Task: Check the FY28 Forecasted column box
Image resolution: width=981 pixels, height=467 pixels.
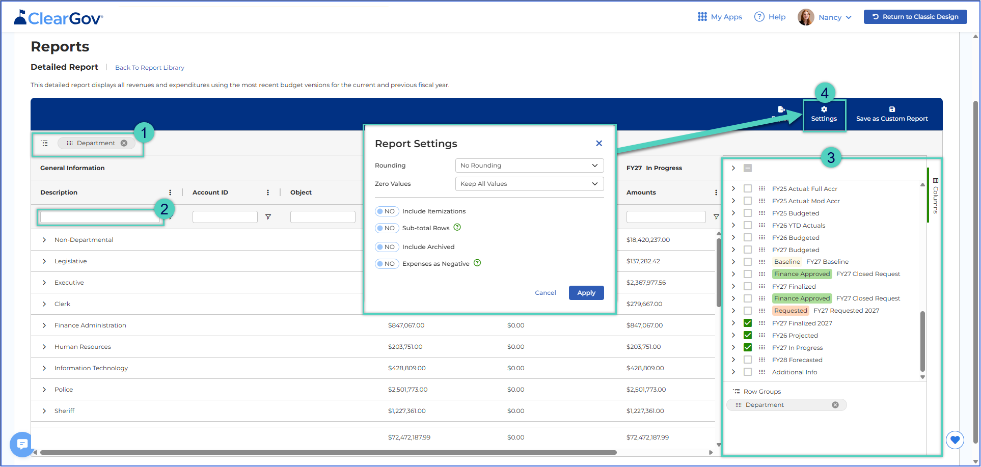Action: click(748, 360)
